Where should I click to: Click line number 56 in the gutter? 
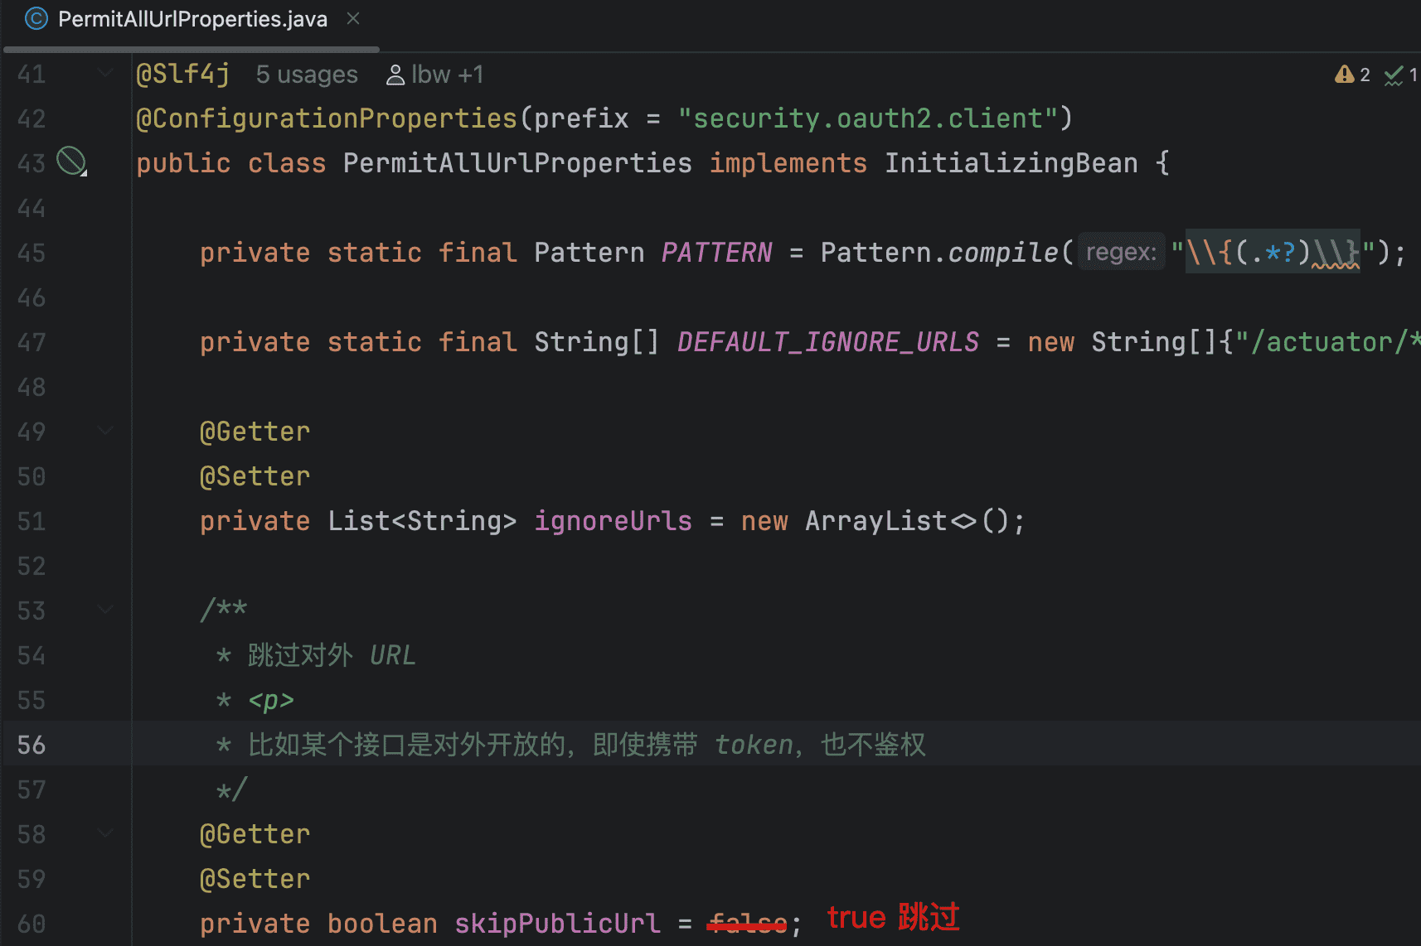tap(32, 745)
